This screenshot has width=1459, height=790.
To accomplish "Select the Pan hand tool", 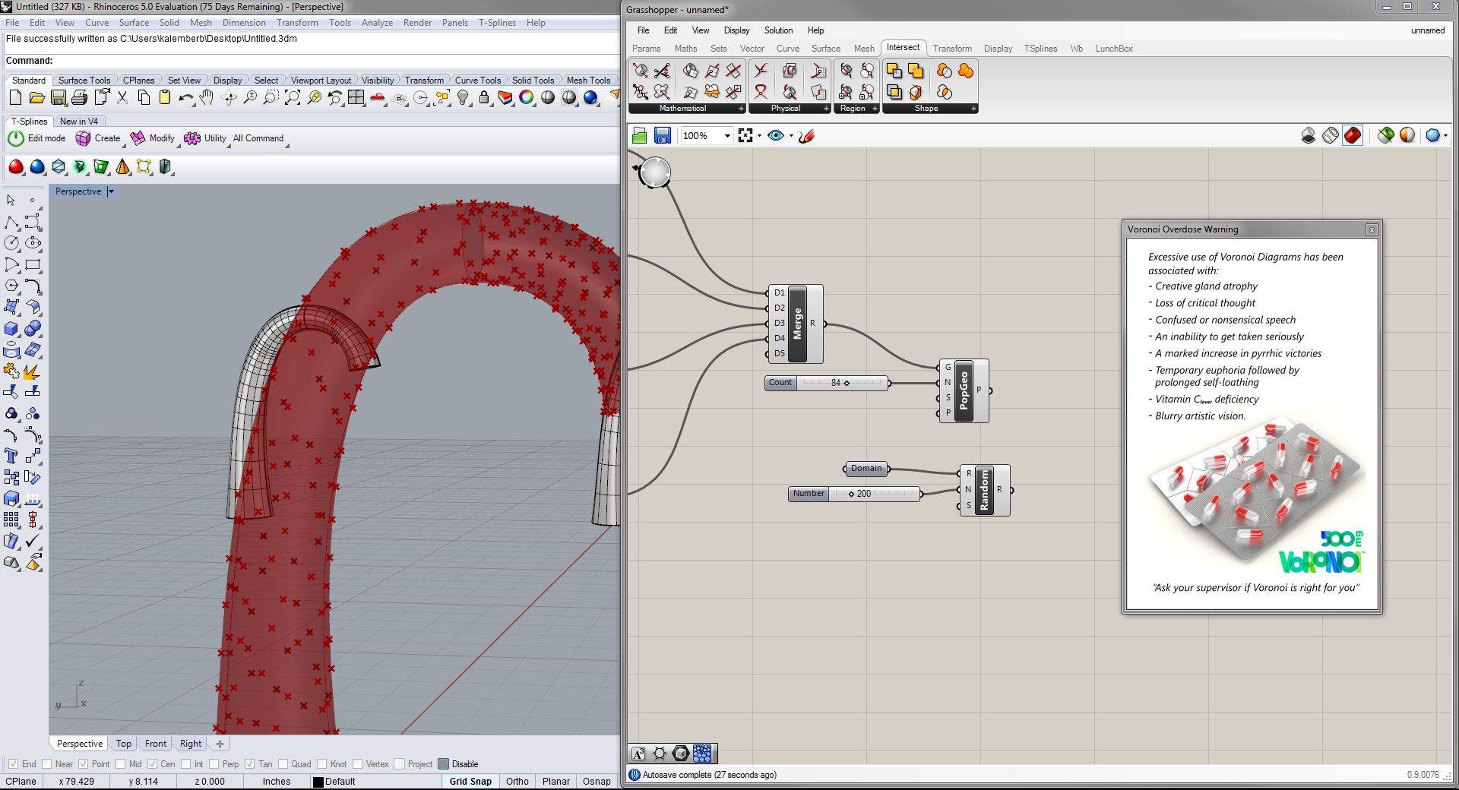I will 207,98.
